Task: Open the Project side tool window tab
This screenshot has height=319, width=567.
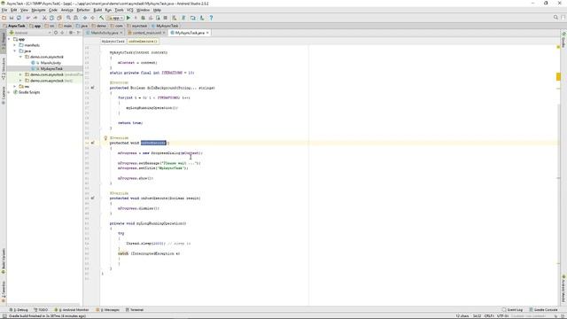Action: (4, 43)
